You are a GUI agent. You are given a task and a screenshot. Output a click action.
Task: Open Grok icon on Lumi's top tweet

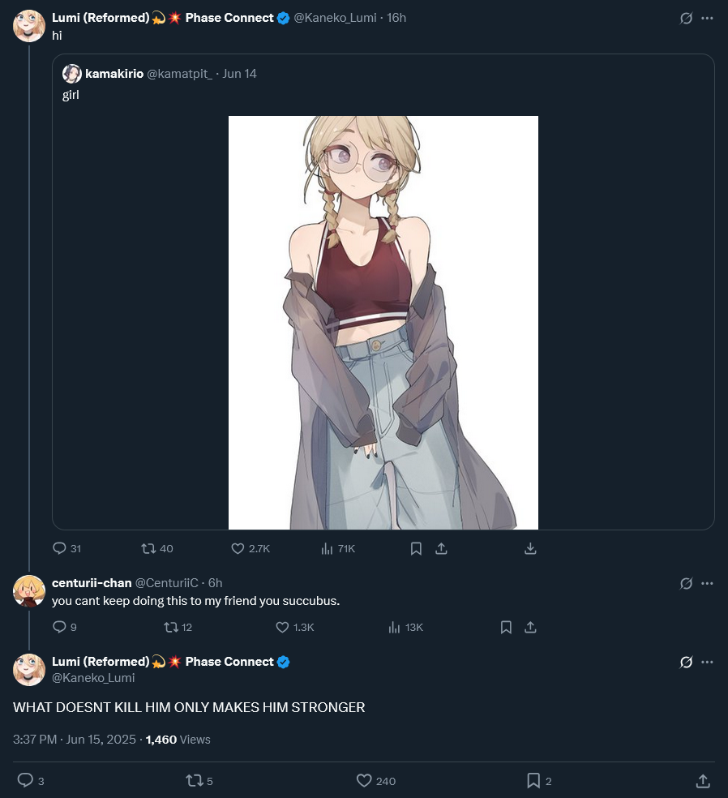(x=686, y=19)
